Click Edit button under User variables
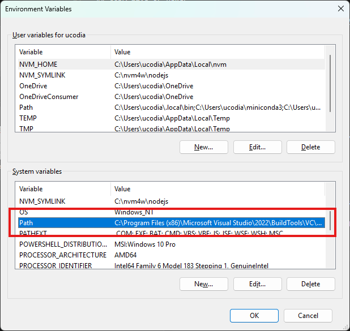This screenshot has height=331, width=350. click(x=257, y=147)
